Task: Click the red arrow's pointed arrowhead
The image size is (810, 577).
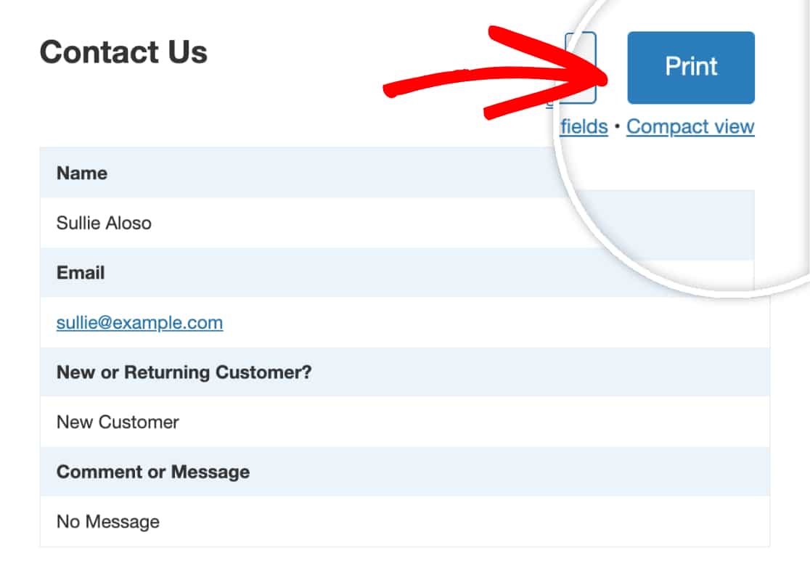Action: pos(600,78)
